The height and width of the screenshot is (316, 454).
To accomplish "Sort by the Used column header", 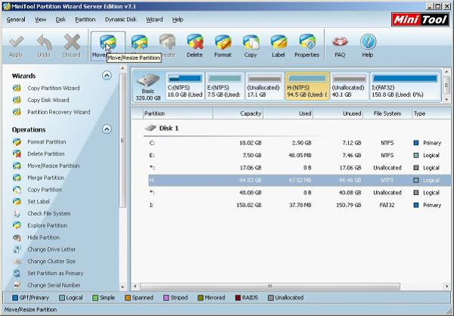I will click(x=288, y=113).
